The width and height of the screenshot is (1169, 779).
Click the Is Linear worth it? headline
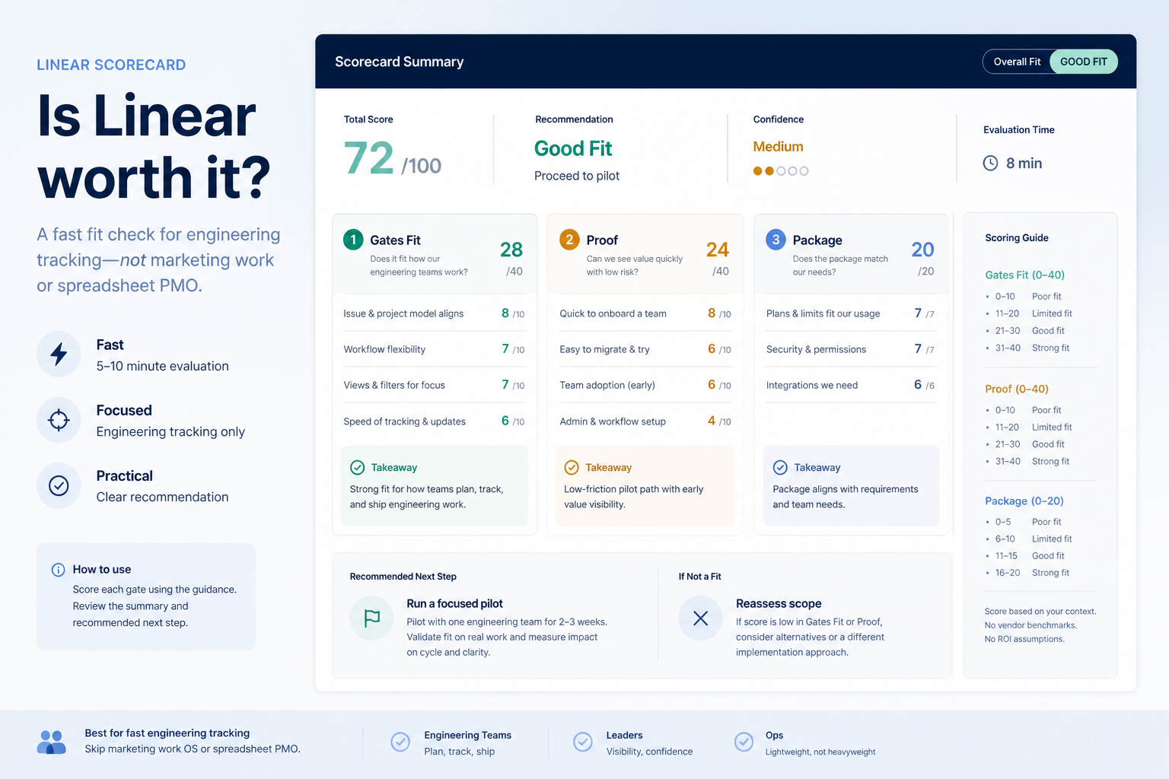pos(154,147)
